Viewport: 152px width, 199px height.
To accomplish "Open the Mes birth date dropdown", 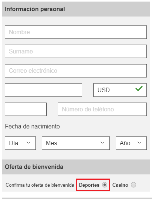I will (x=76, y=143).
